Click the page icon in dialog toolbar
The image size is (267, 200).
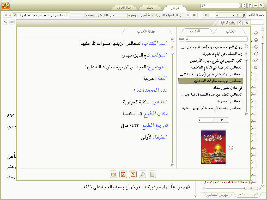coord(152,174)
